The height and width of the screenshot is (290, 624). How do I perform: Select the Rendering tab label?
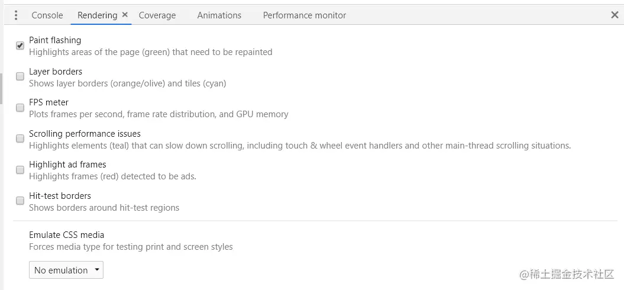(97, 15)
